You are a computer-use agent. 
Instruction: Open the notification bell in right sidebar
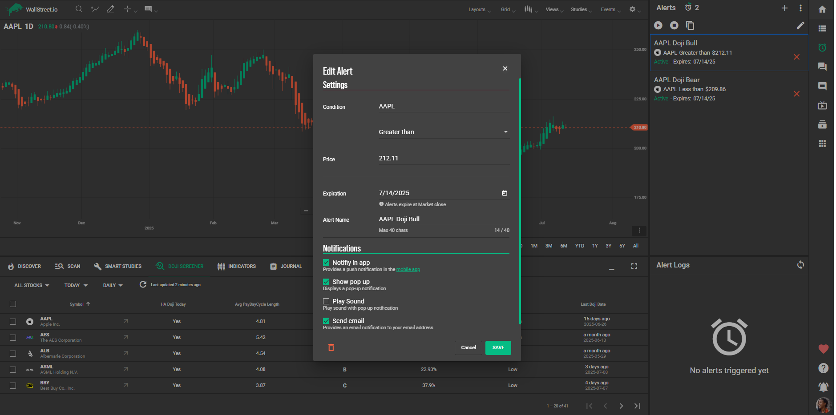coord(823,387)
